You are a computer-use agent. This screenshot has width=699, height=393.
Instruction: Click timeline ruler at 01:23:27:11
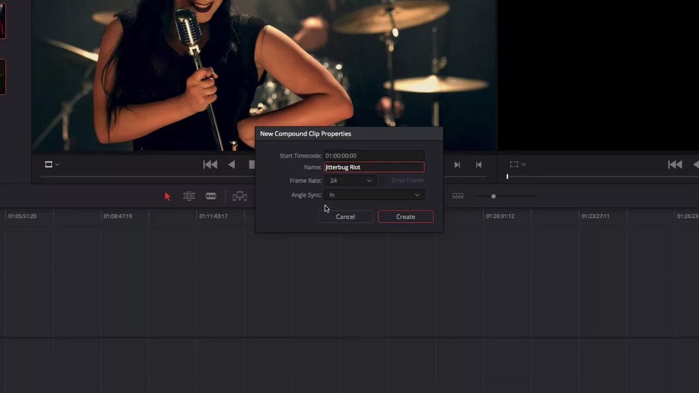(x=596, y=216)
